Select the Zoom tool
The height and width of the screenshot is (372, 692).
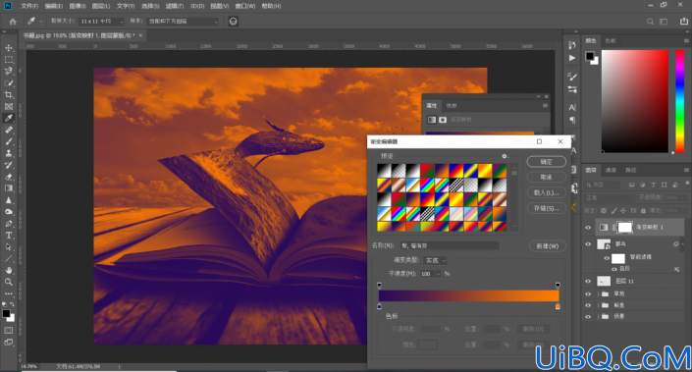pos(9,282)
